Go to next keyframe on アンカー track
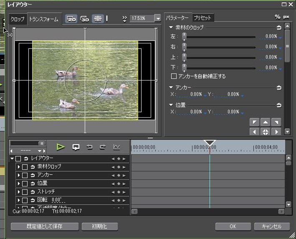The height and width of the screenshot is (239, 296). click(x=124, y=176)
